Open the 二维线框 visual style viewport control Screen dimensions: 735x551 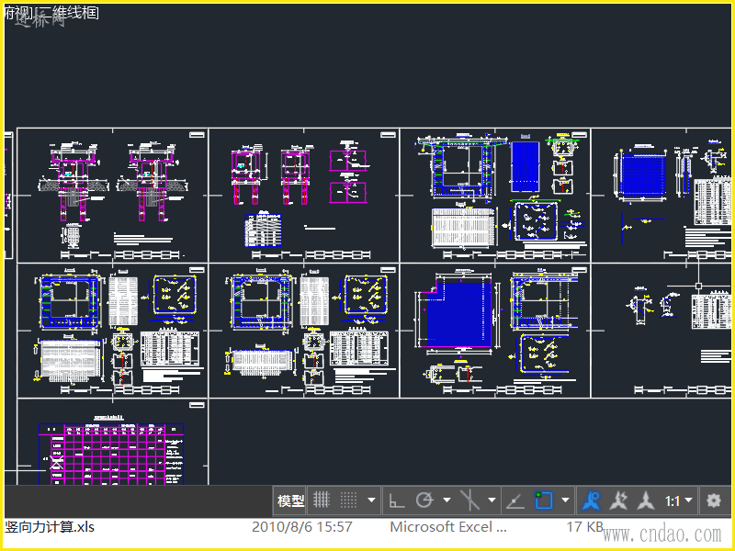point(69,12)
